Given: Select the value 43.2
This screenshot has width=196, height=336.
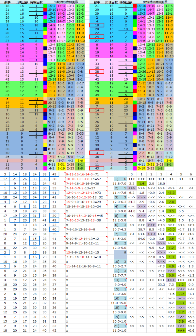Looking at the screenshot, I should click(x=171, y=312).
